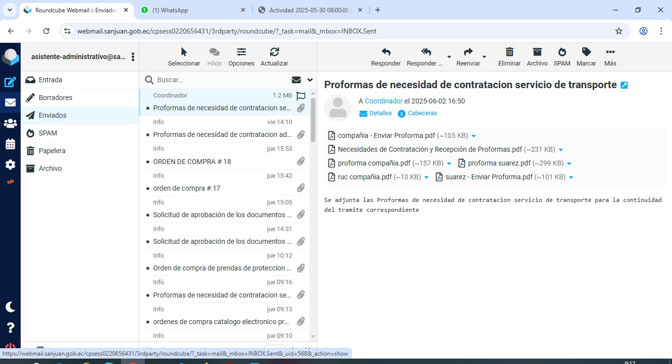This screenshot has width=672, height=364.
Task: Click the Buscar search field
Action: click(221, 80)
